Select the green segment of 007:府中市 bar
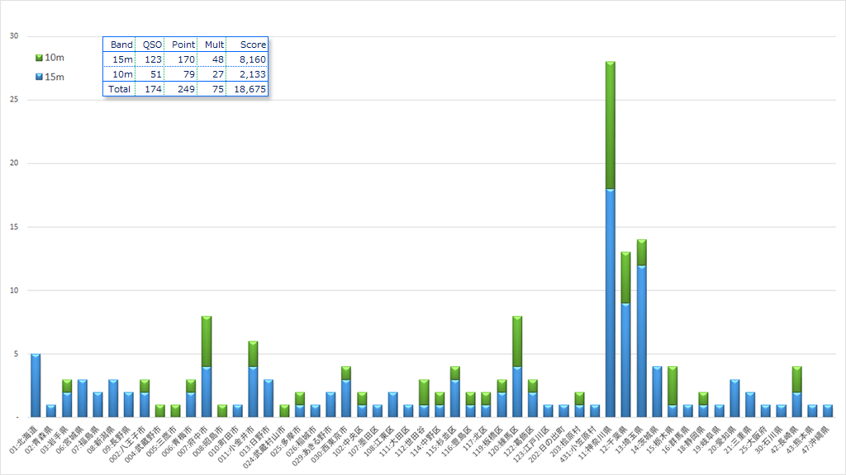 coord(207,341)
